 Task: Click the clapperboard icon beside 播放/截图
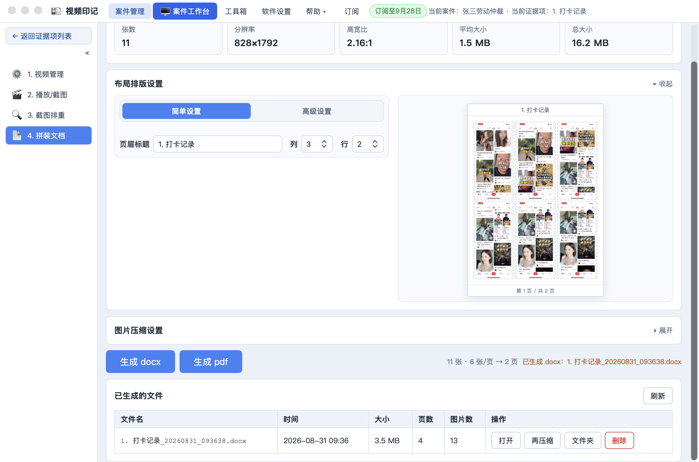pos(17,94)
